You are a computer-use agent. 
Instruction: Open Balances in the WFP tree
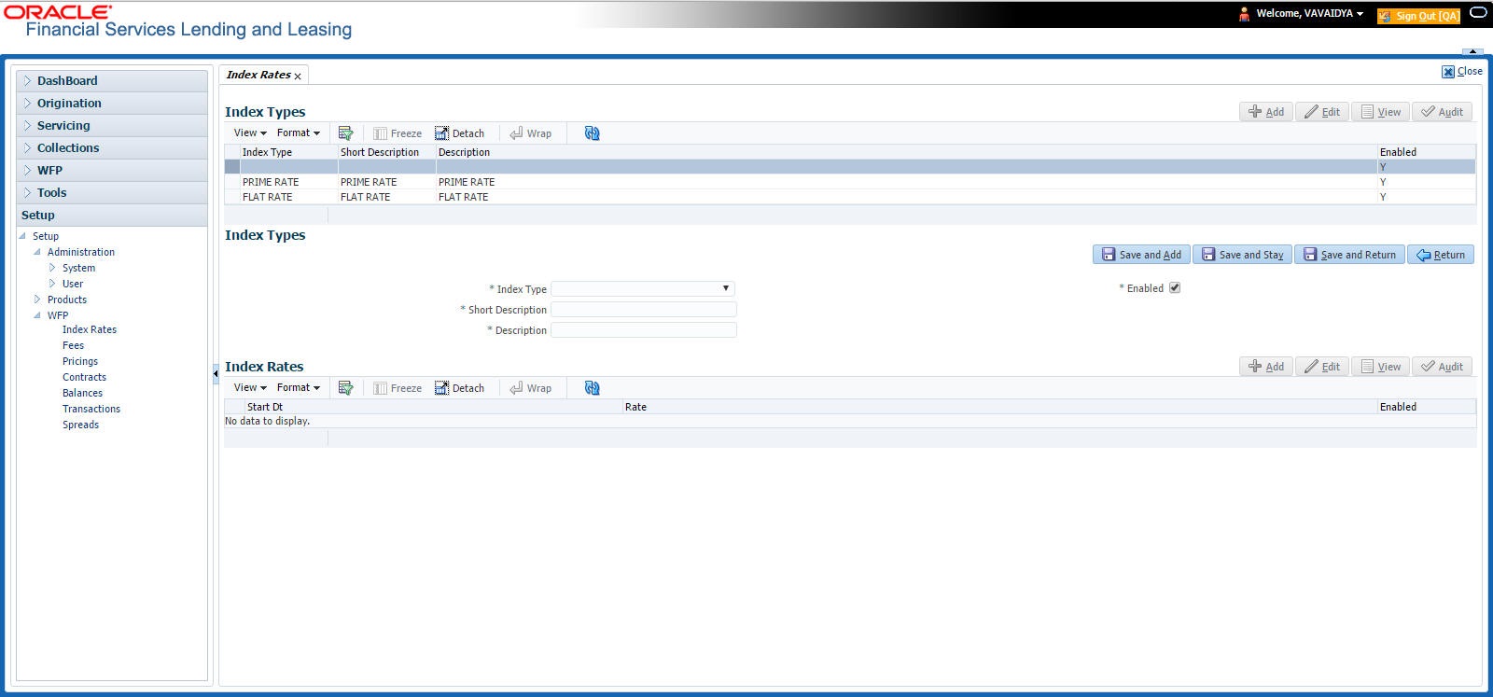pyautogui.click(x=82, y=393)
